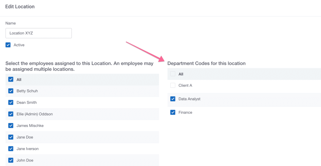
Task: Deselect Ellie (Admin) Oddson checkbox
Action: 11,114
